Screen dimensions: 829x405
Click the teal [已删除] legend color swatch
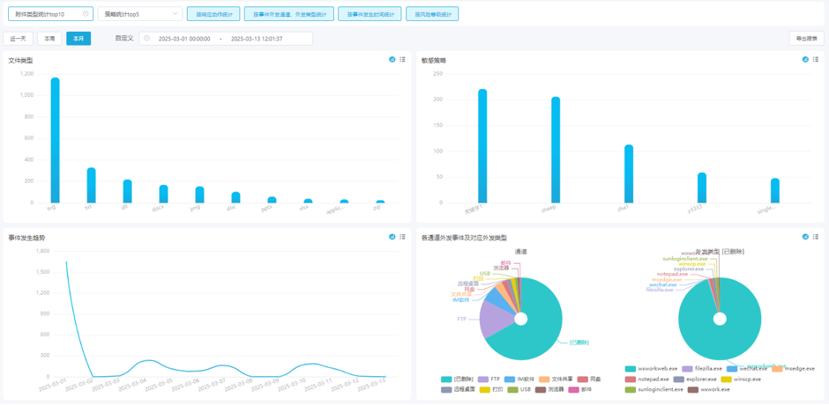click(446, 379)
